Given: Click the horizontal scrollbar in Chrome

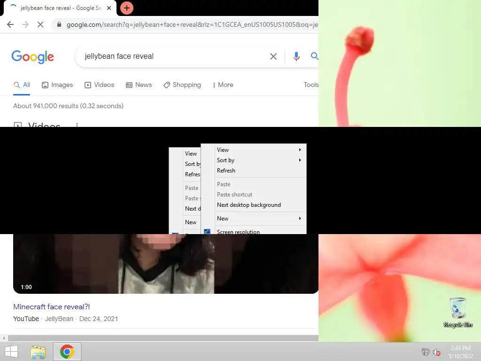Looking at the screenshot, I should [163, 338].
